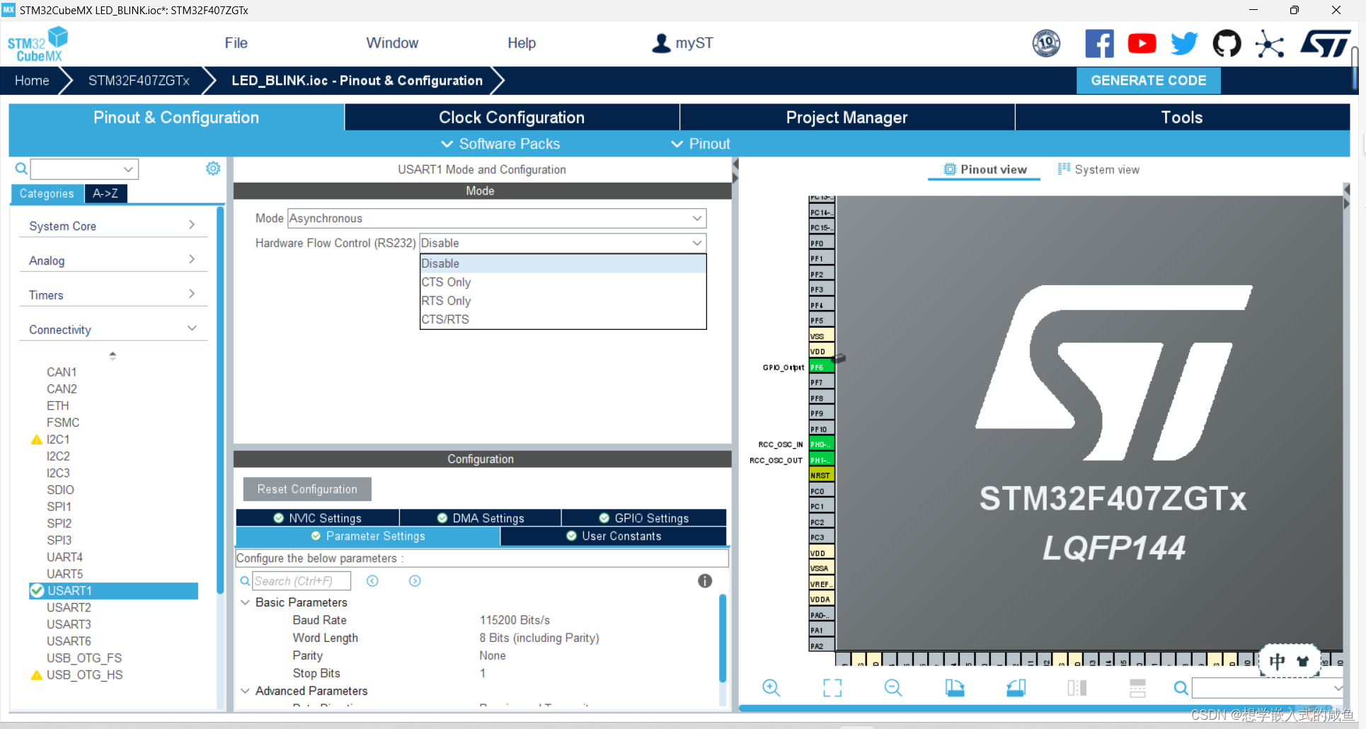Screen dimensions: 1366x729
Task: Click Reset Configuration button
Action: (x=306, y=489)
